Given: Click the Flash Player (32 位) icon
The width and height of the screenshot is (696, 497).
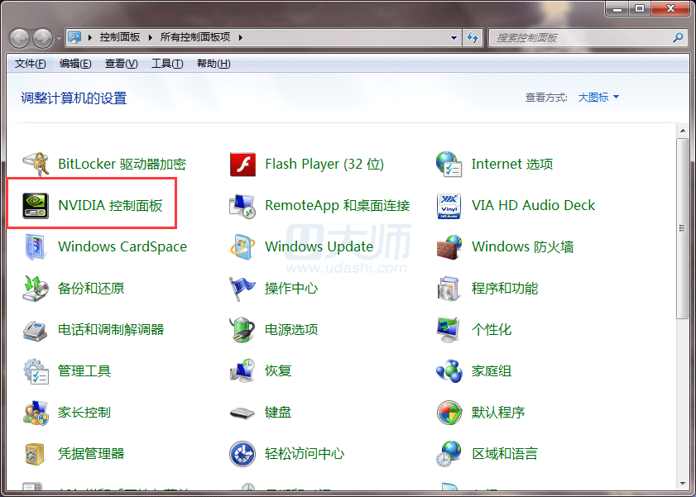Looking at the screenshot, I should click(242, 164).
